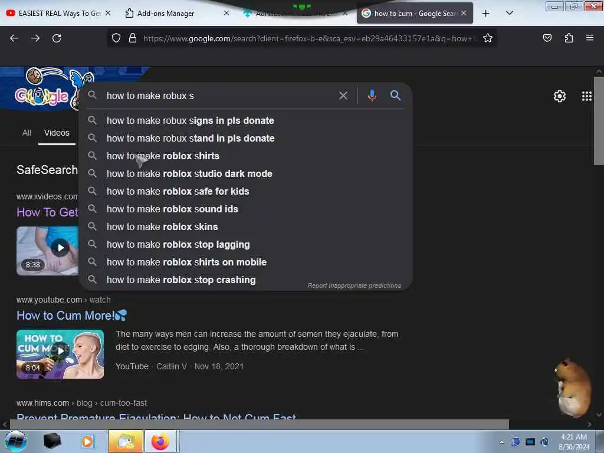Click the monitor icon in system tray

click(530, 442)
